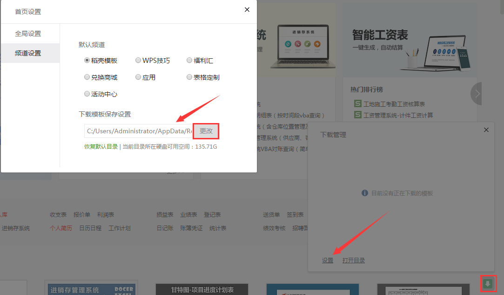Click the 账簿凭证 tag
This screenshot has height=295, width=504.
[x=191, y=228]
